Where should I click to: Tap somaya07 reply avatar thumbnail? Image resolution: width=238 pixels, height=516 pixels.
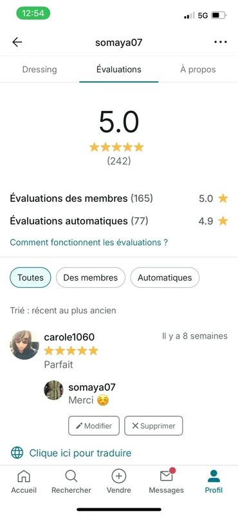53,390
